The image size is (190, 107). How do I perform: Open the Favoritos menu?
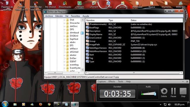(75, 16)
